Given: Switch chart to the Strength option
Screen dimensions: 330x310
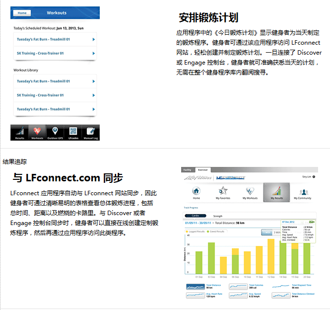Looking at the screenshot, I should (218, 216).
